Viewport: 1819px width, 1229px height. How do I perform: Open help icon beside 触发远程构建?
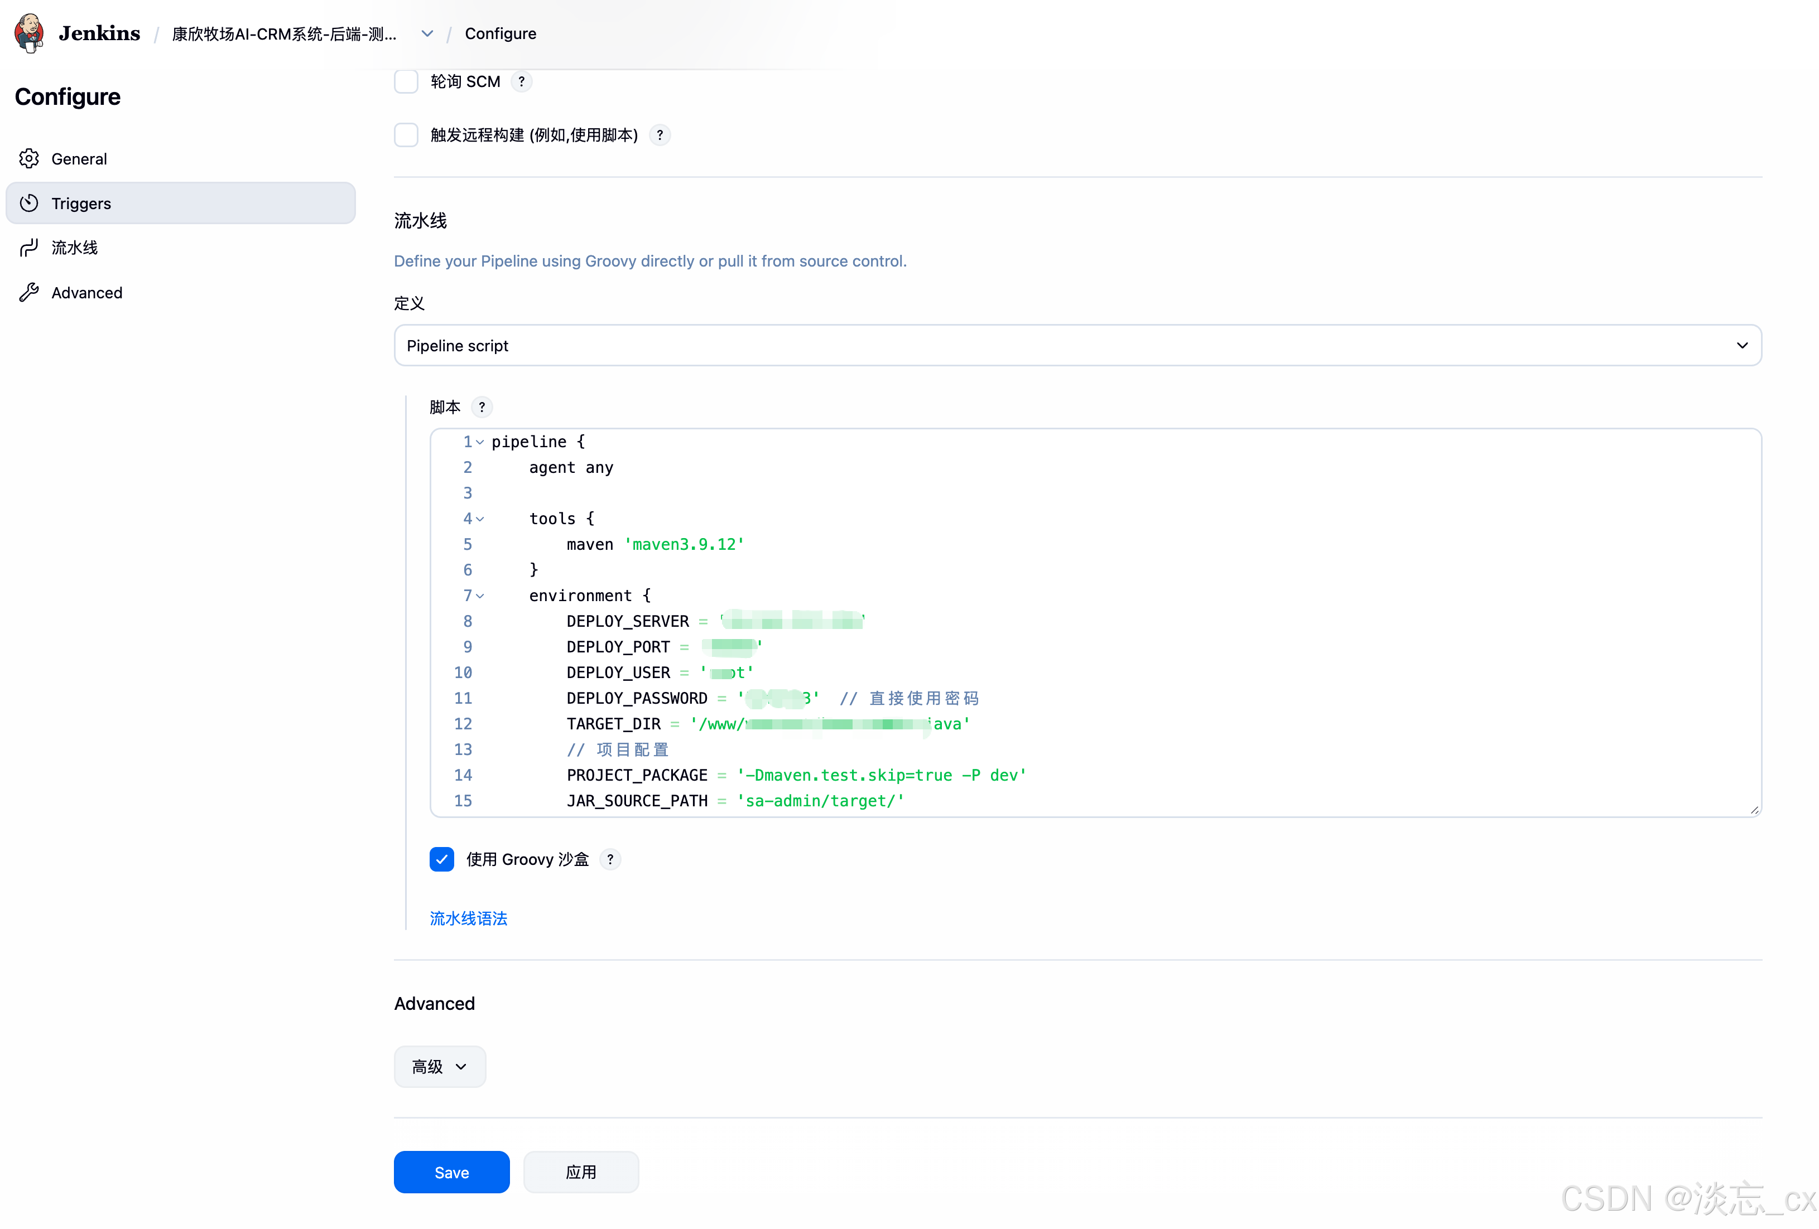(x=660, y=136)
